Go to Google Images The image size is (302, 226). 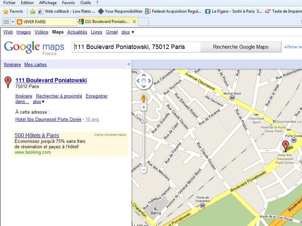[23, 32]
